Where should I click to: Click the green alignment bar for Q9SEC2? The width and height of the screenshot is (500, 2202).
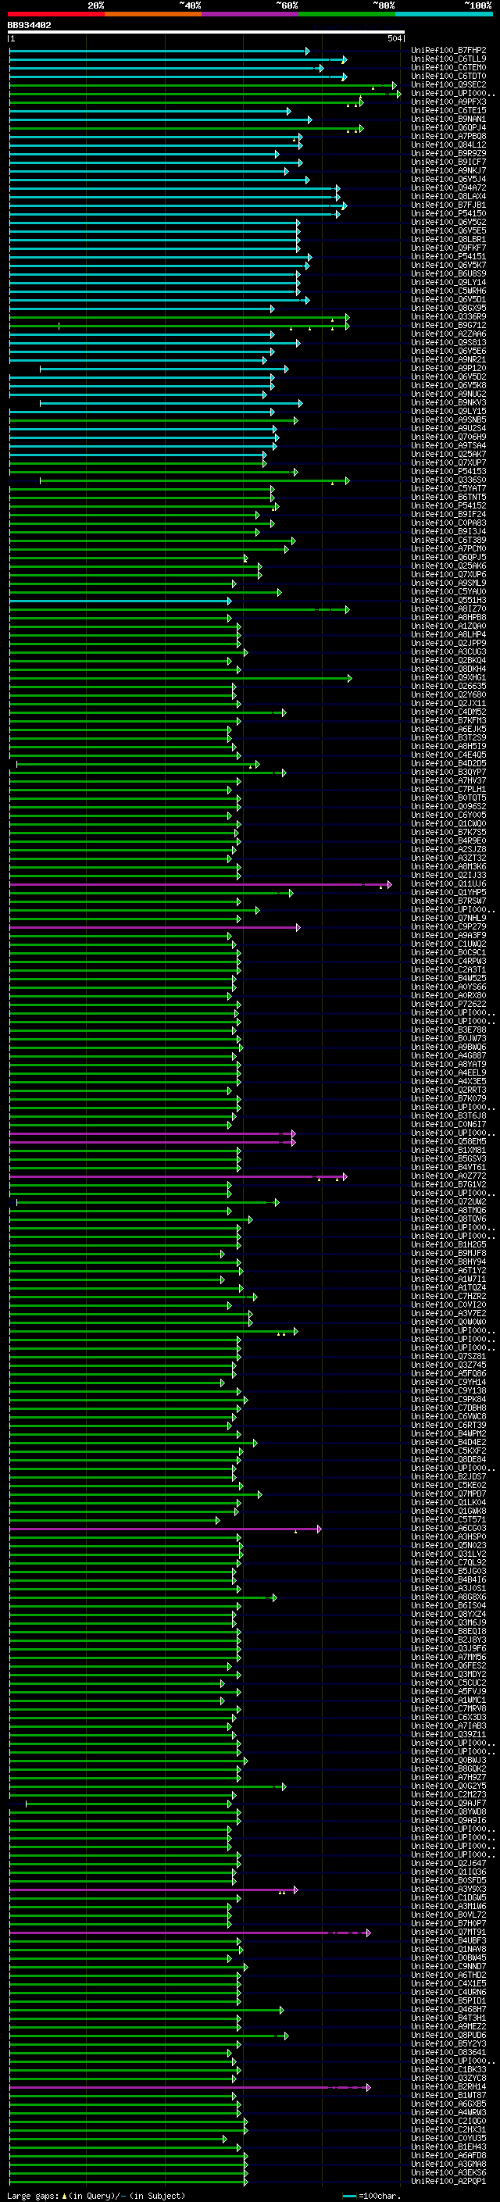[202, 85]
